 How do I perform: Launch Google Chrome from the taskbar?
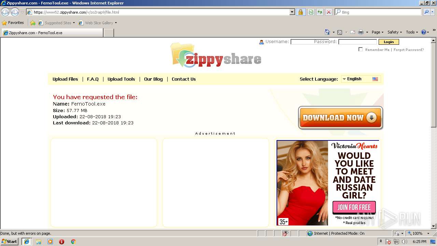tap(73, 242)
